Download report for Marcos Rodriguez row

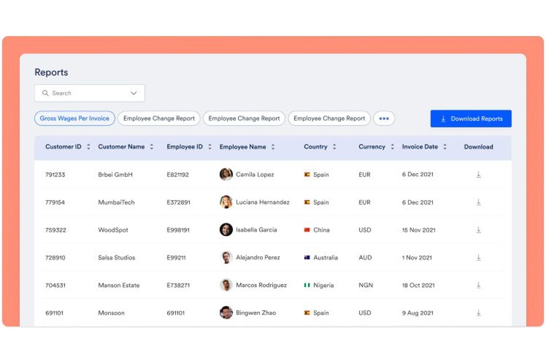point(478,285)
